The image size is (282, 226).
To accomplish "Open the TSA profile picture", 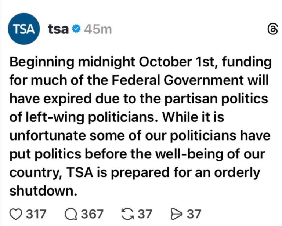I will tap(24, 29).
